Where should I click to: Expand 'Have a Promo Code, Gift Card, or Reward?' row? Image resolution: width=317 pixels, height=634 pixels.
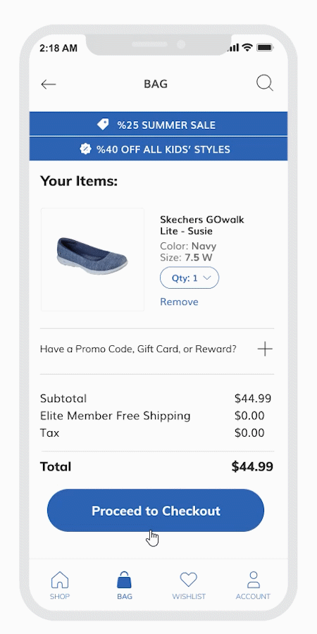click(157, 349)
